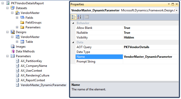Click the Designs node icon

tap(13, 32)
